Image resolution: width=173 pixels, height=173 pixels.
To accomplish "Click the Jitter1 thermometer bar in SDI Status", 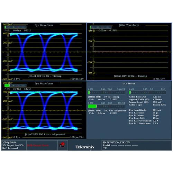I will [x=106, y=92].
